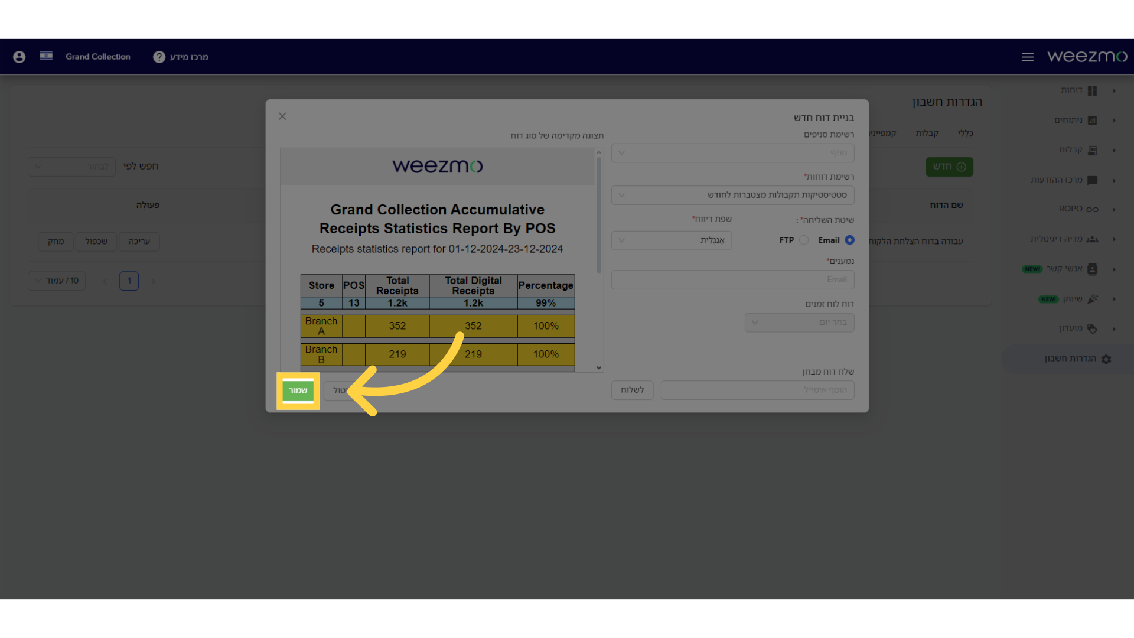Open the 10 / עמוד page size dropdown

point(57,281)
